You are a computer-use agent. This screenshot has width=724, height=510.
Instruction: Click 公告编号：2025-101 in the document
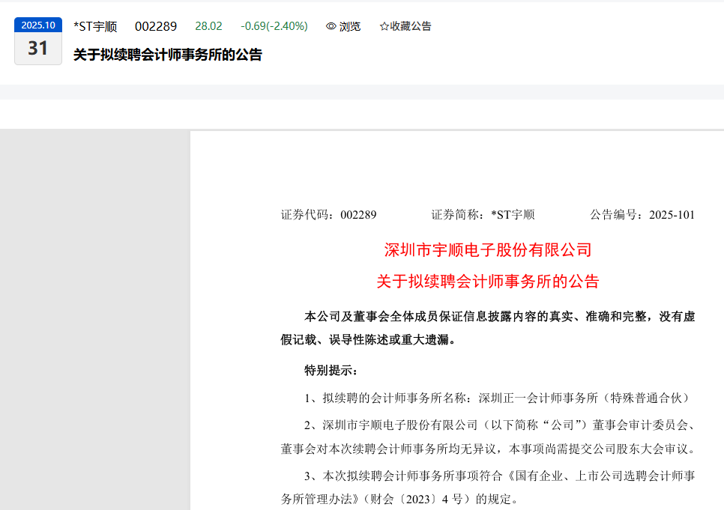coord(642,215)
